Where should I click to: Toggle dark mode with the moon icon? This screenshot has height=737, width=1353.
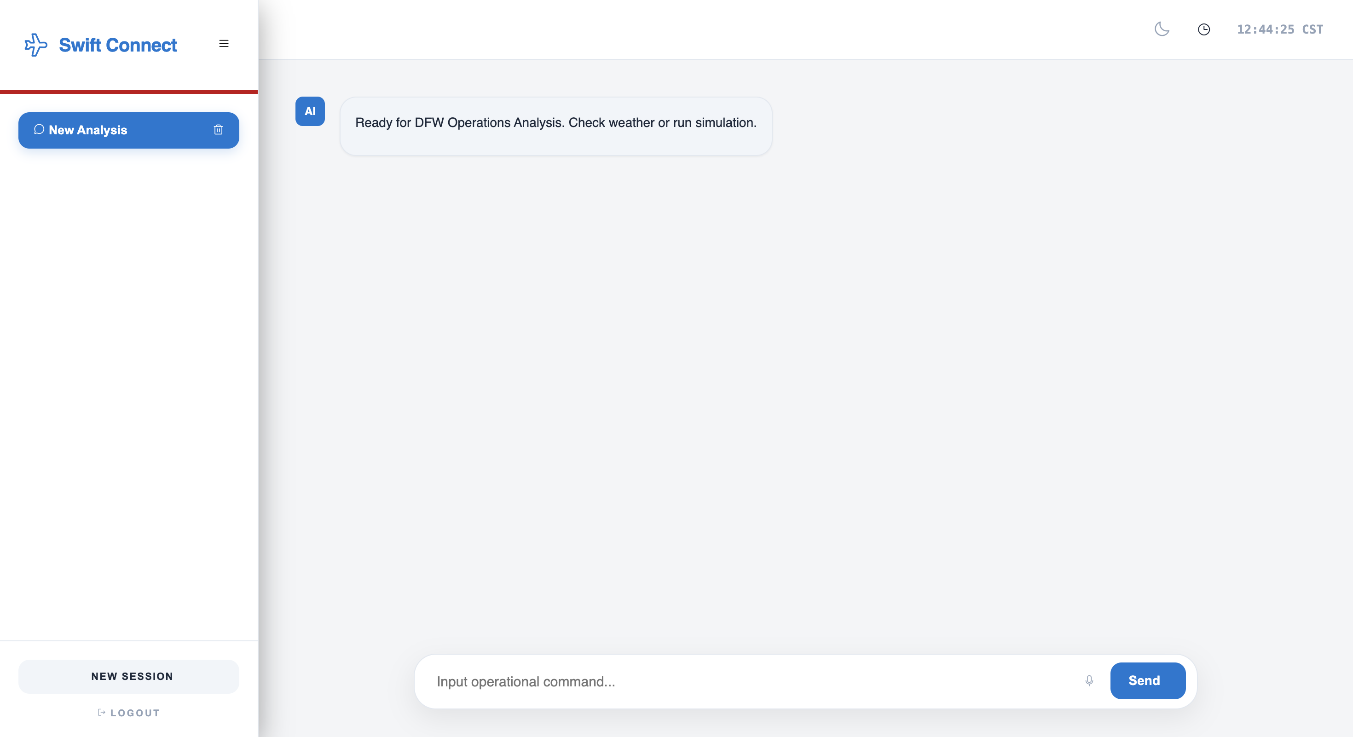click(1162, 29)
